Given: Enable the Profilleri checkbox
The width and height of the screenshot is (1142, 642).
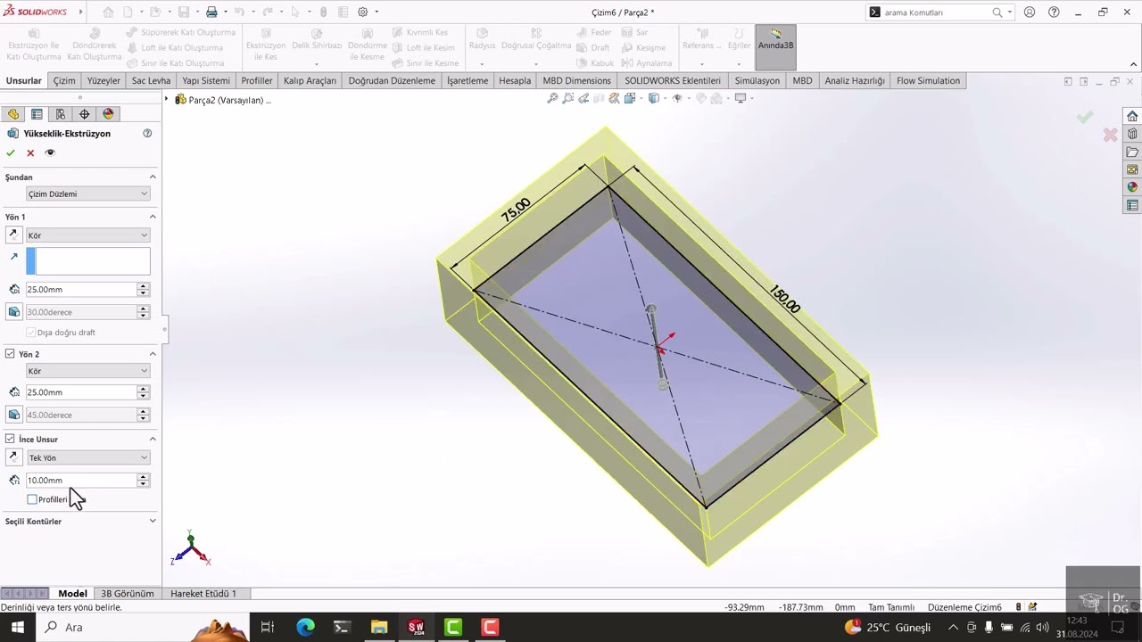Looking at the screenshot, I should [x=32, y=499].
